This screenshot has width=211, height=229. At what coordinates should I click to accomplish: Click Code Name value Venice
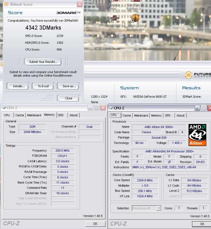coord(146,132)
